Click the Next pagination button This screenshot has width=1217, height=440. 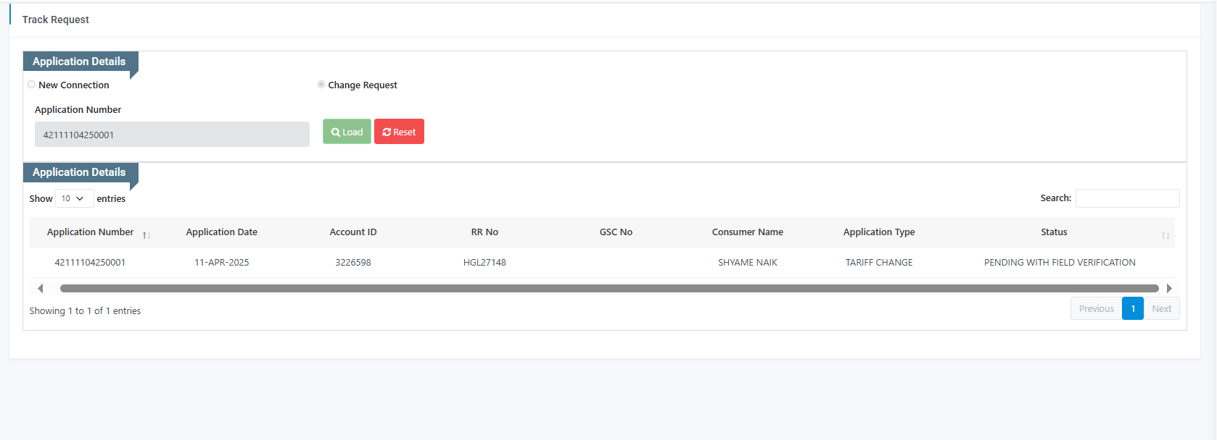1162,308
